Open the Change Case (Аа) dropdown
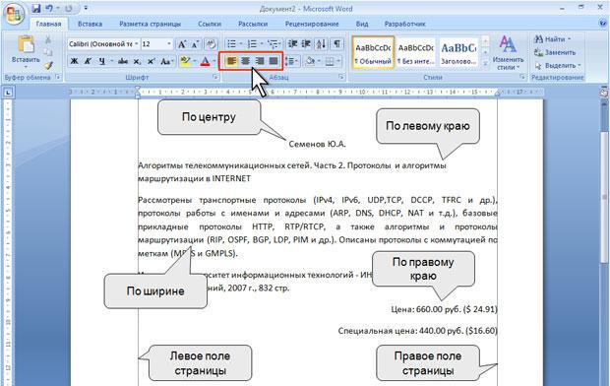This screenshot has height=386, width=610. point(167,61)
